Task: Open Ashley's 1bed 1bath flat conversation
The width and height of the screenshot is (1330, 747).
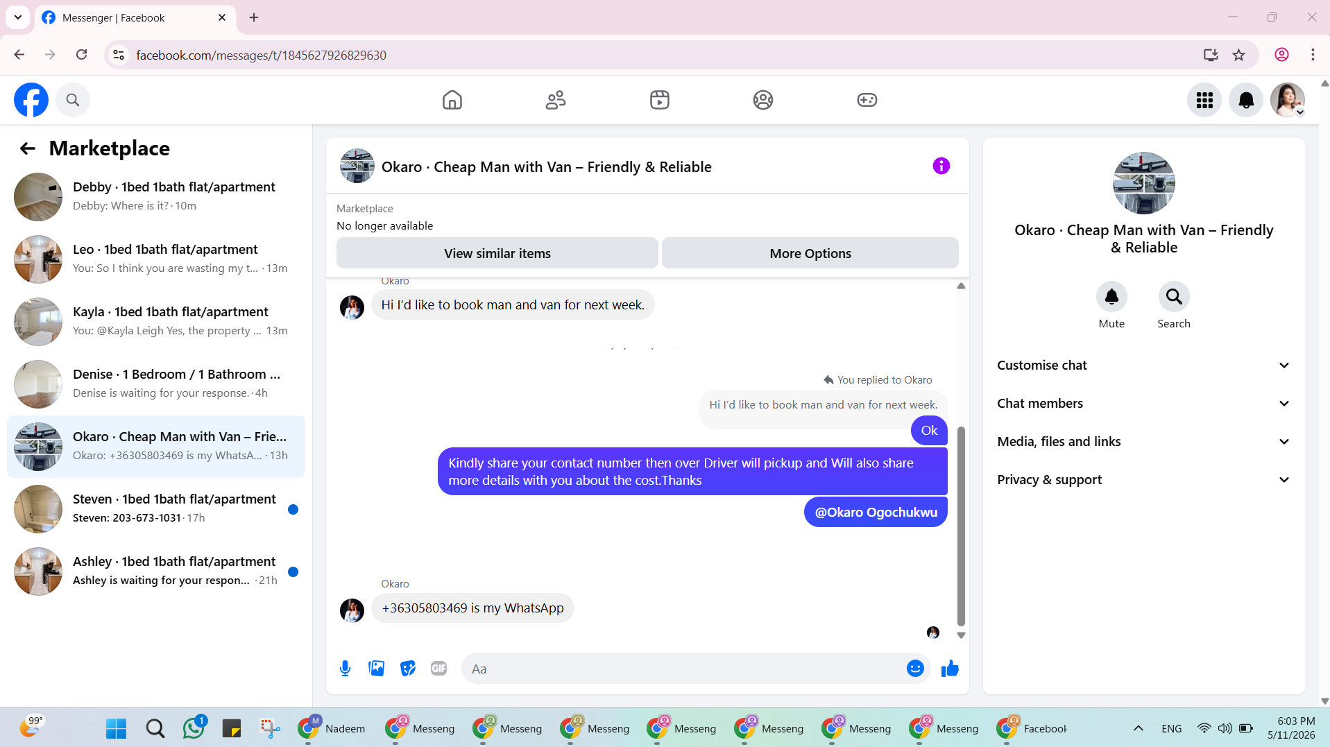Action: [x=156, y=572]
